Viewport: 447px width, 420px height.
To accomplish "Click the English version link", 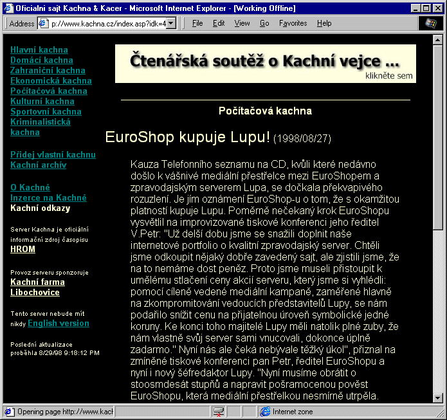I will pyautogui.click(x=59, y=323).
